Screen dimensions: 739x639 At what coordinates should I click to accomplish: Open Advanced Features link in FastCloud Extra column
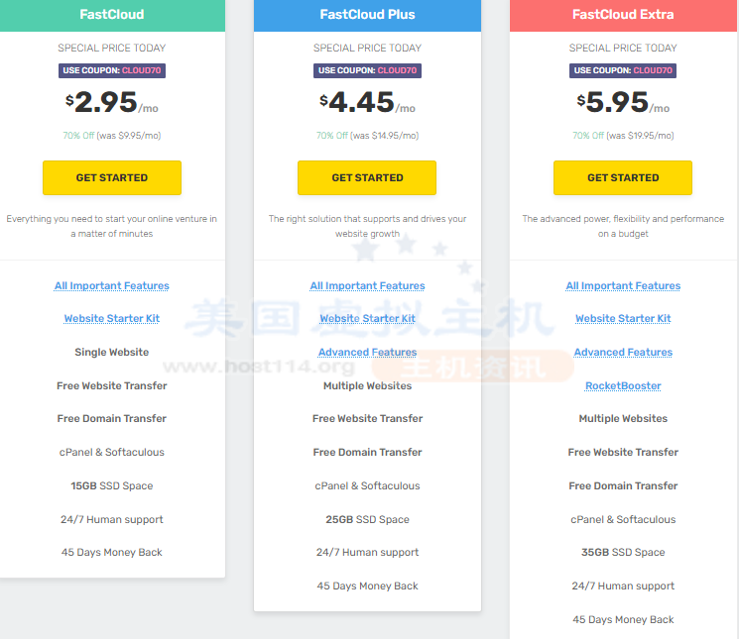pyautogui.click(x=623, y=352)
